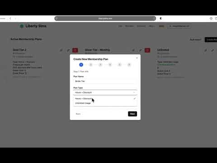Image resolution: width=217 pixels, height=163 pixels.
Task: Select step 4 circle in plan wizard
Action: pyautogui.click(x=110, y=65)
